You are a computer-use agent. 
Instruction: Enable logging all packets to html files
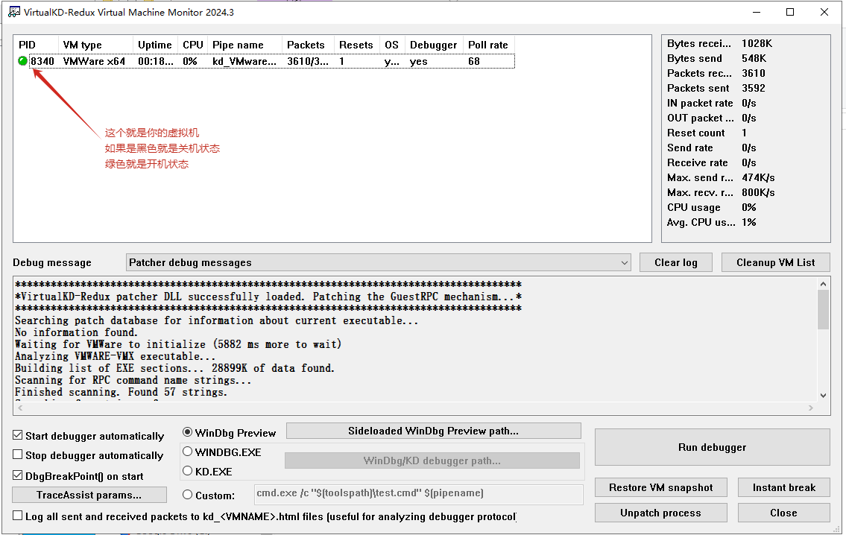(18, 516)
